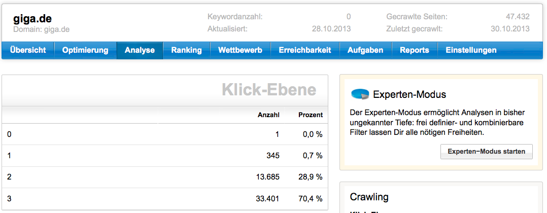
Task: Click the giga.de project title
Action: [x=32, y=19]
